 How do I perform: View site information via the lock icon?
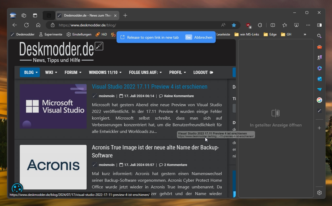point(53,25)
